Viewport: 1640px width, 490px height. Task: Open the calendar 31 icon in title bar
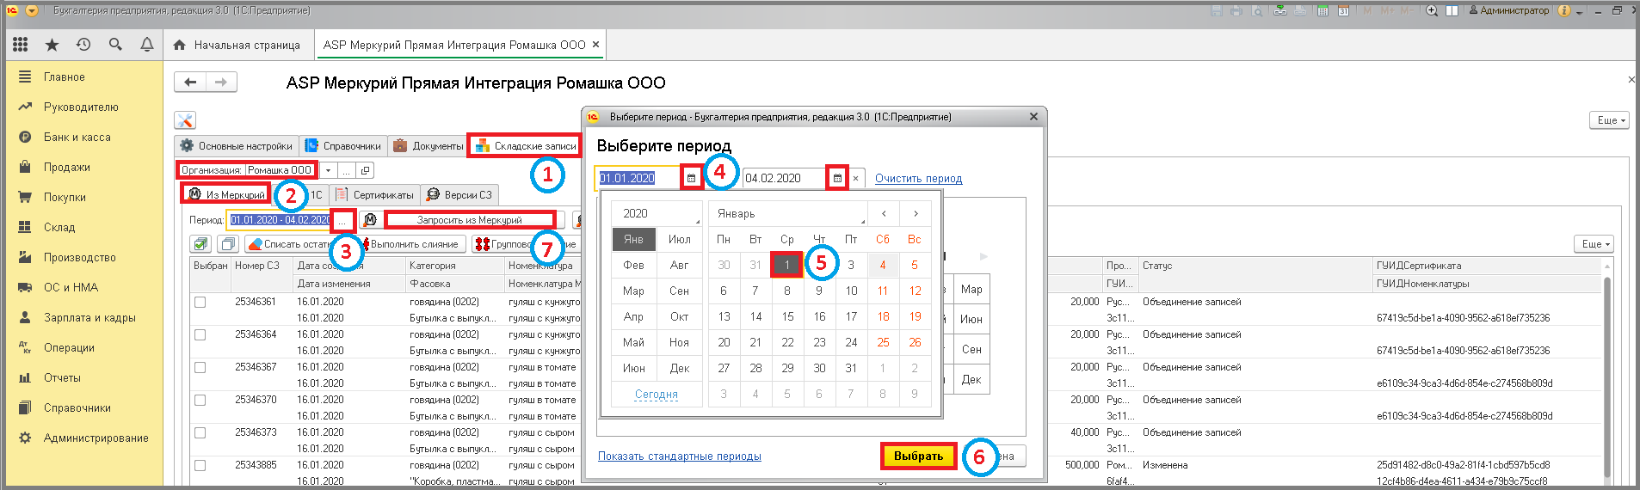click(1342, 10)
